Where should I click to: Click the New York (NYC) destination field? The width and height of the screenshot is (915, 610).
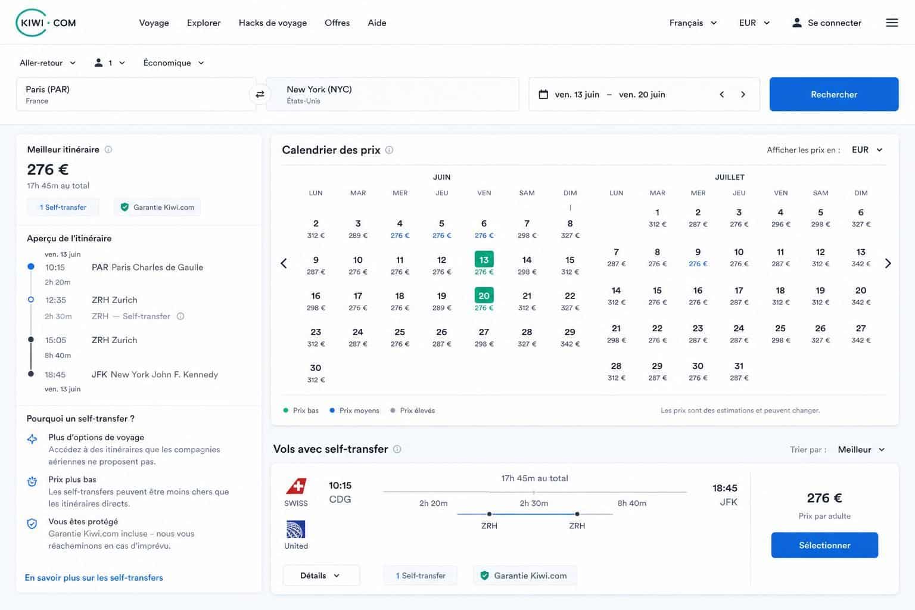393,94
